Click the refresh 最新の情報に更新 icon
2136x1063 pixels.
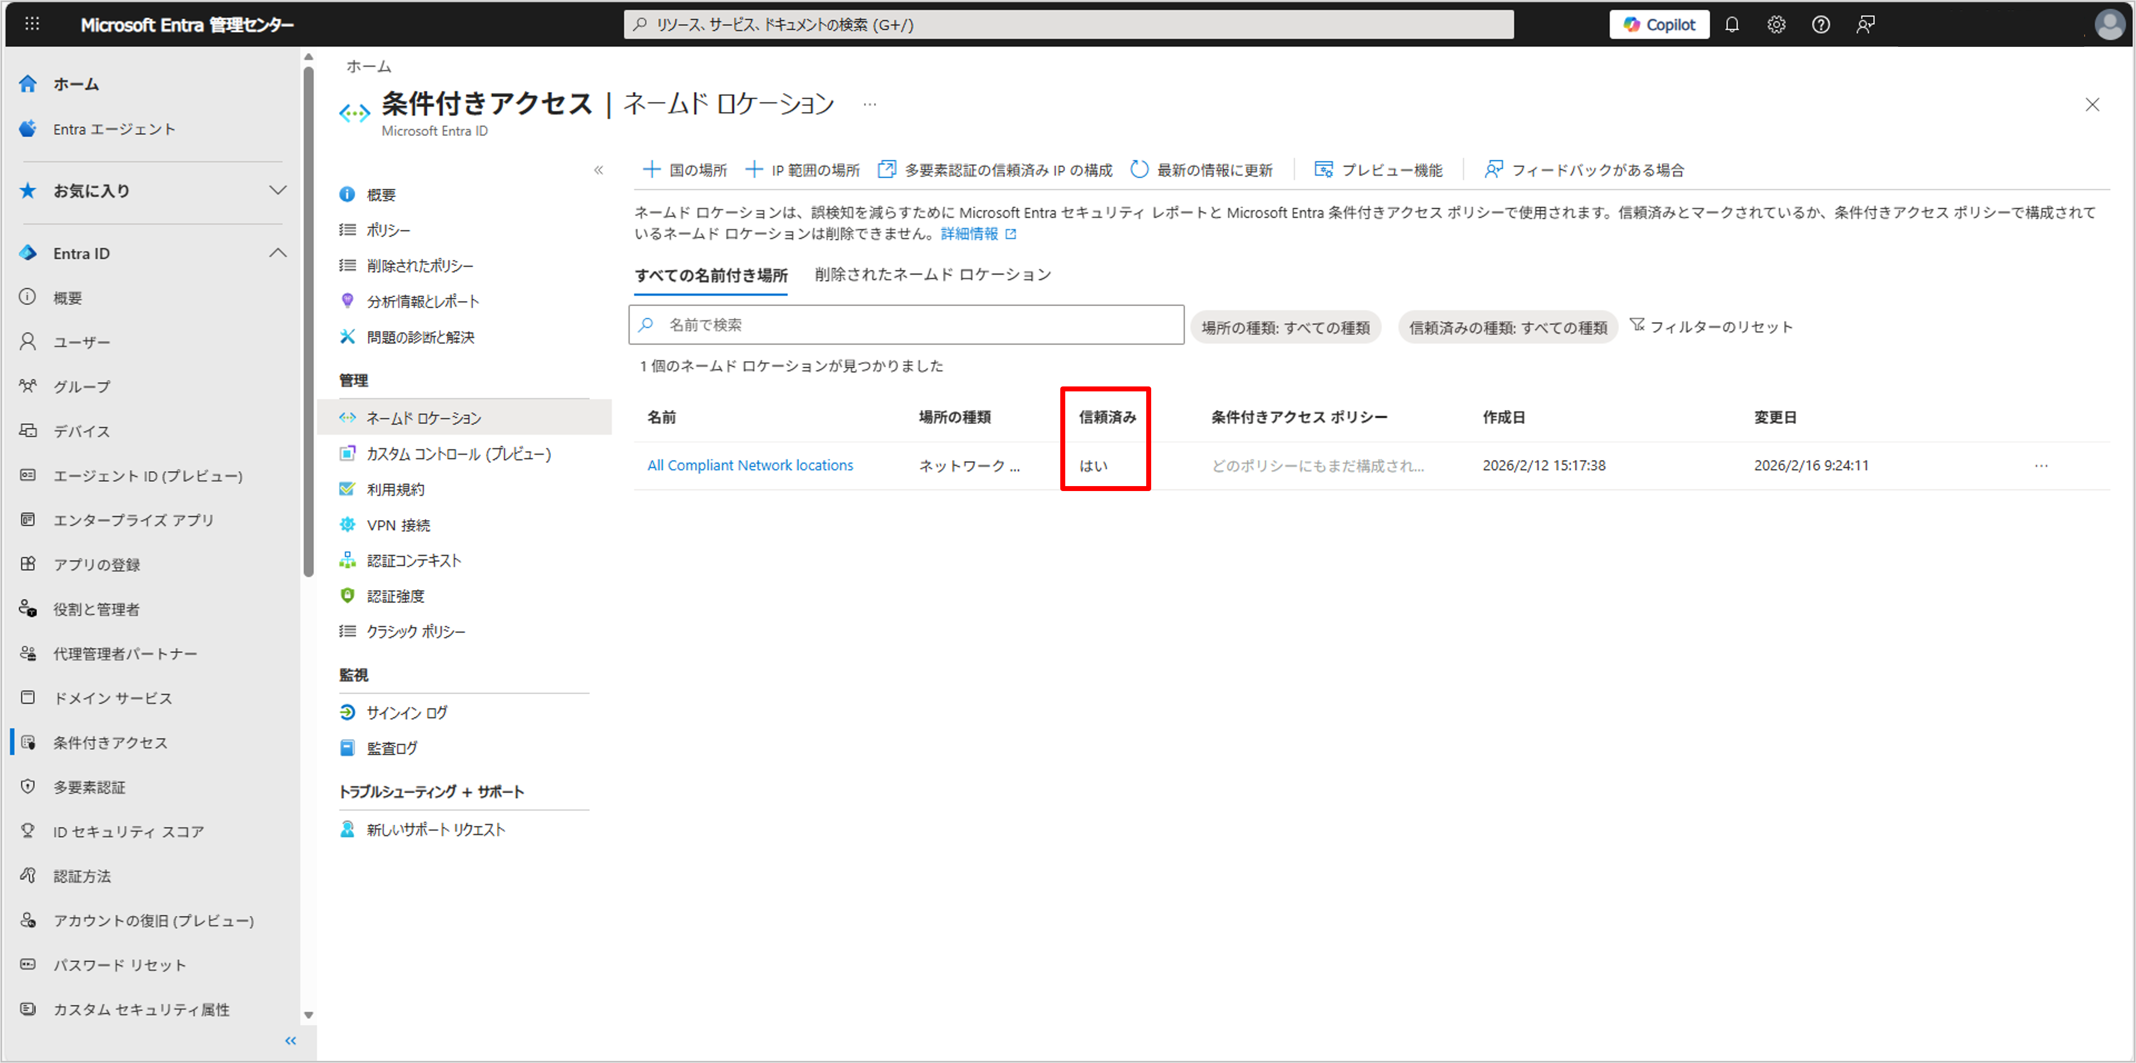coord(1139,170)
